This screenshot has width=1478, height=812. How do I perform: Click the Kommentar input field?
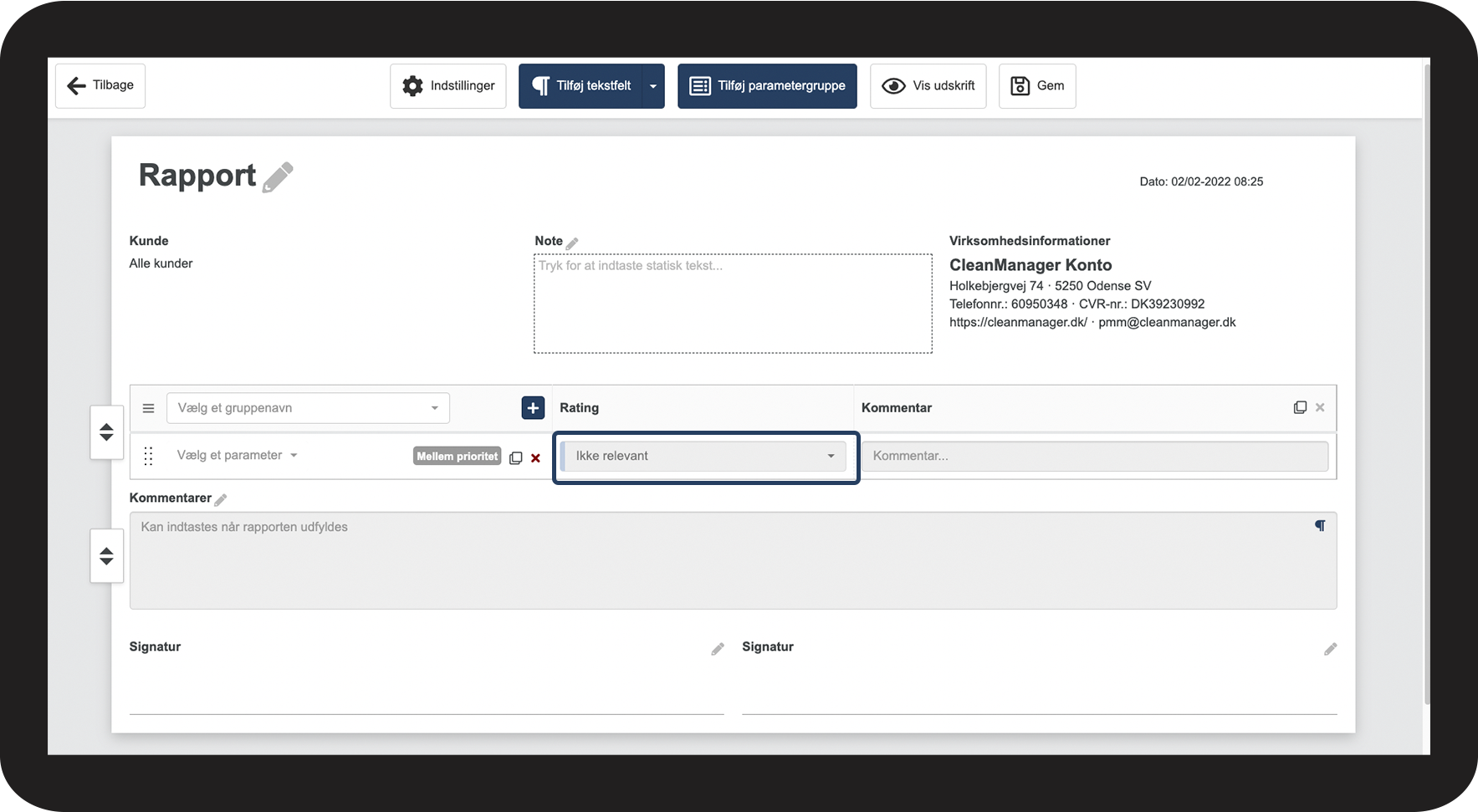(x=1095, y=456)
